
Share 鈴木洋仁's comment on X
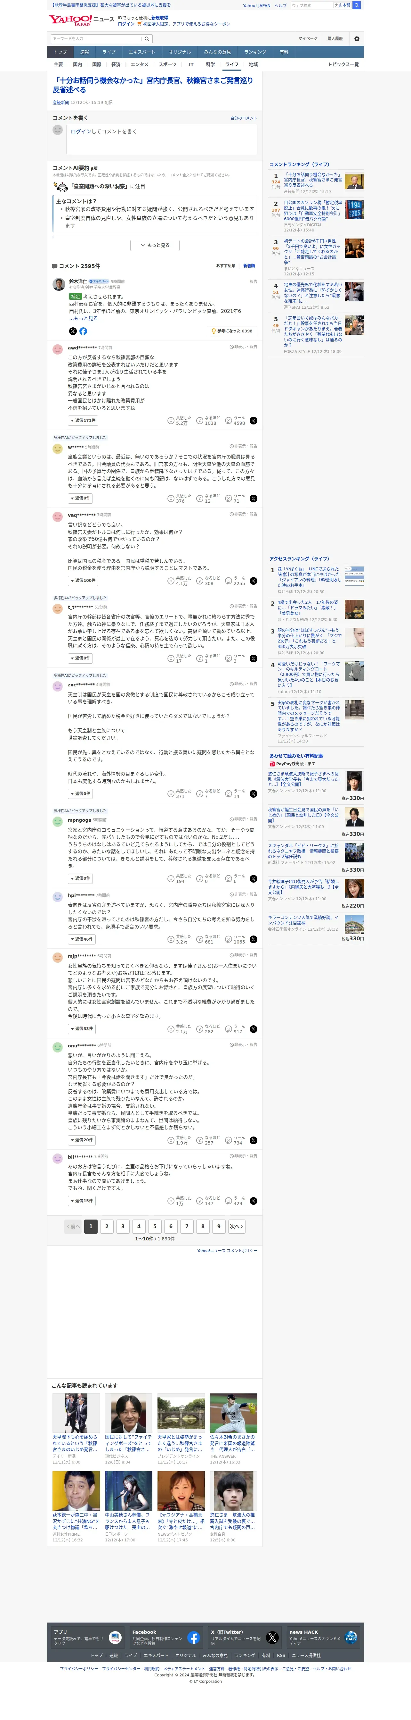(x=73, y=331)
